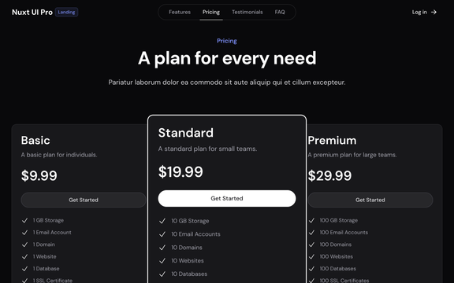The image size is (454, 283).
Task: Select the Pricing nav tab
Action: pyautogui.click(x=211, y=12)
